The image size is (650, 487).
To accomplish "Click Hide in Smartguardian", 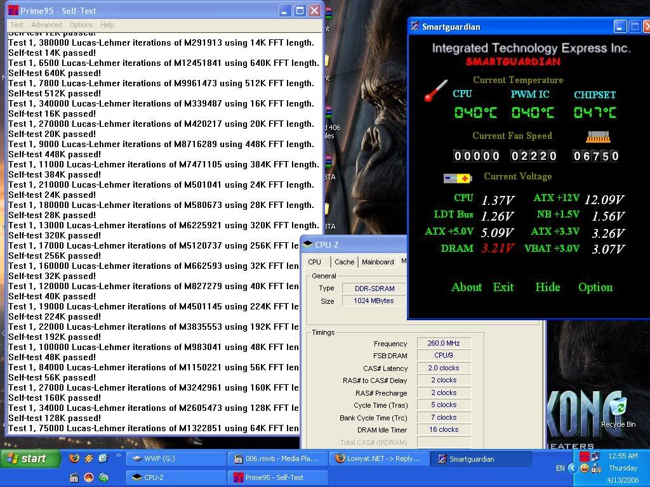I will (x=547, y=287).
